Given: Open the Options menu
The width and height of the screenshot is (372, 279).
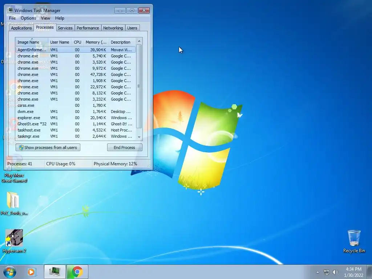Looking at the screenshot, I should [28, 18].
